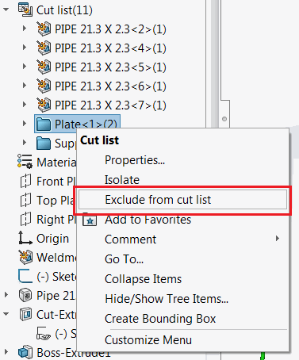Image resolution: width=299 pixels, height=360 pixels.
Task: Select the Plate<1>(2) folder icon
Action: coord(44,124)
